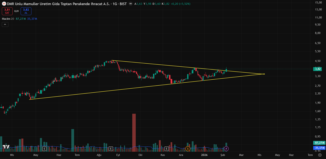The image size is (326, 159).
Task: Click the market status dash icon after BIST
Action: point(131,4)
